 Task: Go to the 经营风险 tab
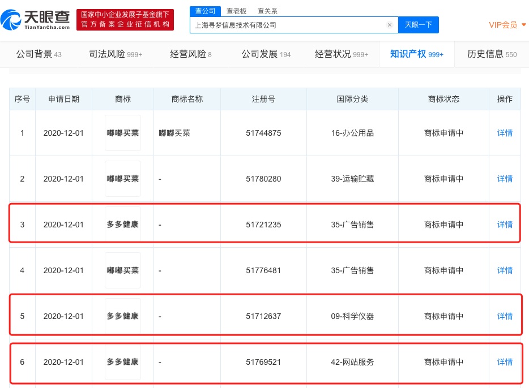tap(191, 54)
